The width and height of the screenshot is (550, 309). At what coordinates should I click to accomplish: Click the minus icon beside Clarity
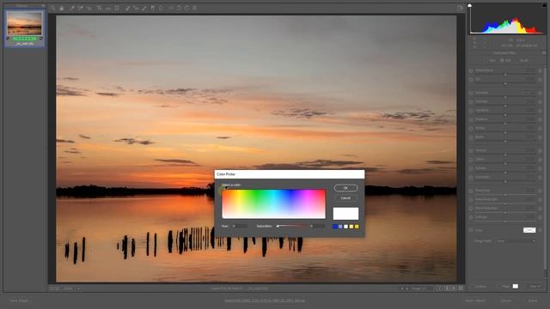[x=471, y=160]
